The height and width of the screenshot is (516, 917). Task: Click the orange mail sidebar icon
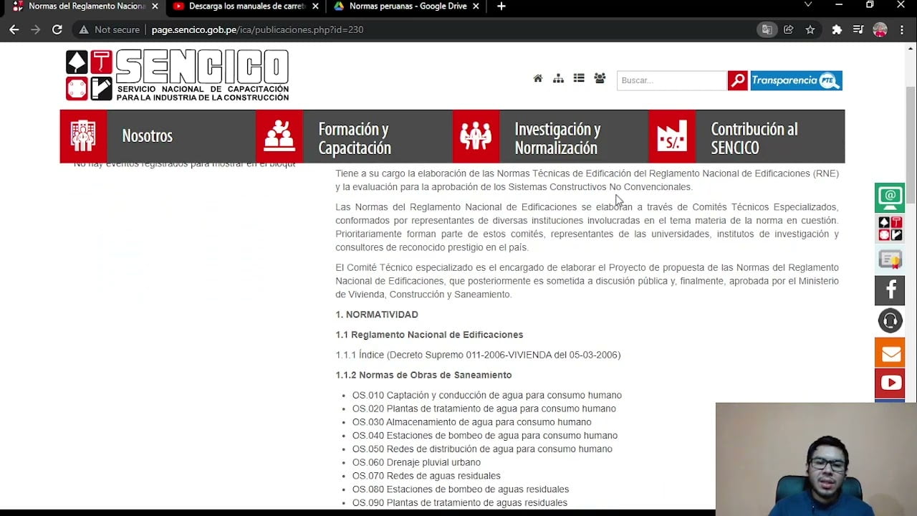[x=890, y=353]
